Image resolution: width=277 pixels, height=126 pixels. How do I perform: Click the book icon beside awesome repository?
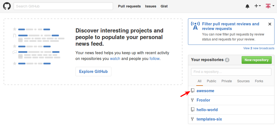point(193,91)
